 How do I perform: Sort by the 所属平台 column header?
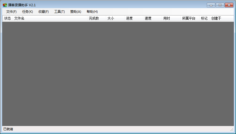190,18
